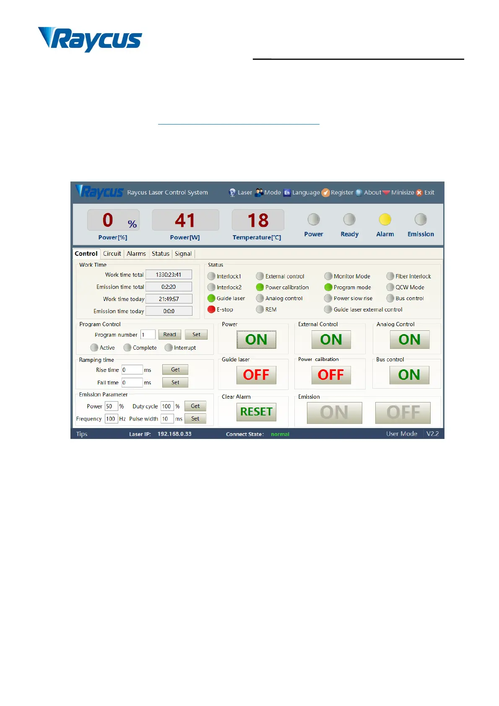This screenshot has width=499, height=706.
Task: Toggle the Guide laser OFF button
Action: pos(256,375)
